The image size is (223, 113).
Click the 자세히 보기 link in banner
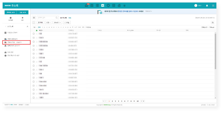tap(148, 11)
